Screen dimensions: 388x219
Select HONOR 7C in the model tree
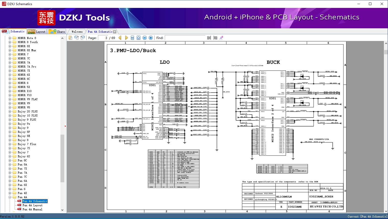pyautogui.click(x=24, y=58)
